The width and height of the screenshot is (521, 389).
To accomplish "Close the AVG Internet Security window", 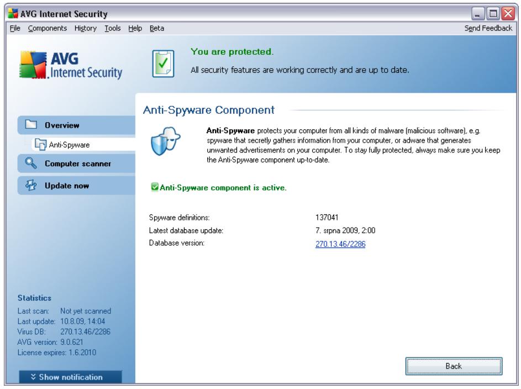I will click(x=508, y=14).
